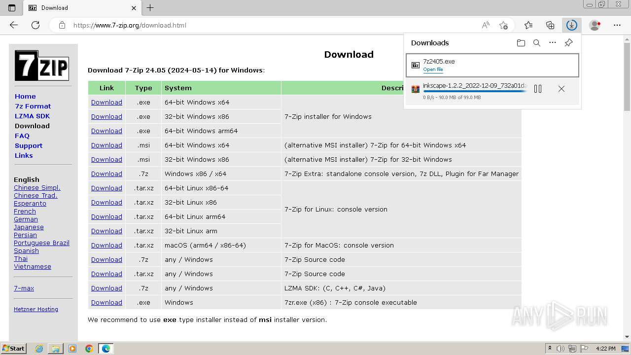Show hidden system tray icons
Image resolution: width=631 pixels, height=355 pixels.
click(x=550, y=349)
